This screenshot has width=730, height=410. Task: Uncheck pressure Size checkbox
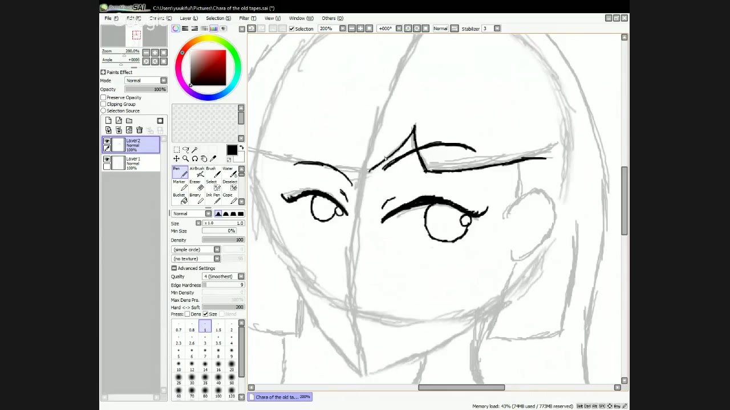tap(205, 314)
